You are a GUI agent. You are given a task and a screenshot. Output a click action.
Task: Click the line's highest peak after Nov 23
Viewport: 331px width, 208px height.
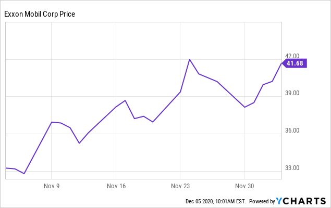(x=189, y=59)
